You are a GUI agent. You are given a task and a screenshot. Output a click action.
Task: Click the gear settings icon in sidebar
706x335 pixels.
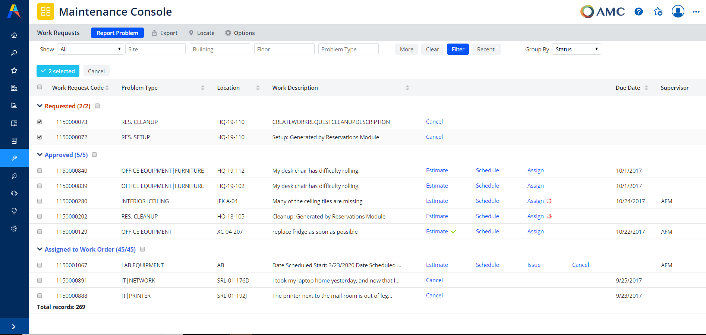pos(14,229)
